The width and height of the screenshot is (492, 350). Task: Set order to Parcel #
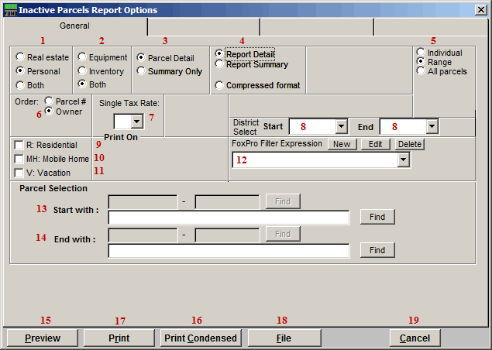click(x=50, y=101)
